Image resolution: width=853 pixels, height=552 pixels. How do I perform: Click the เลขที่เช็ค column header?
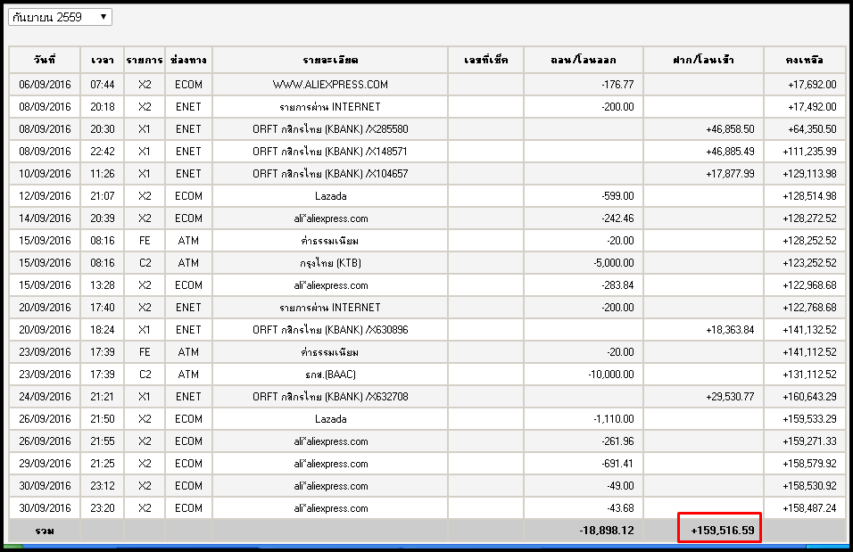[x=485, y=60]
